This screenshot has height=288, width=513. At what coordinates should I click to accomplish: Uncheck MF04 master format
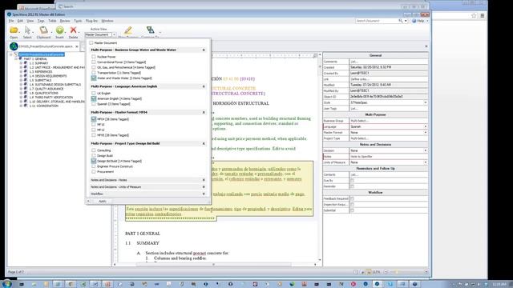(94, 119)
